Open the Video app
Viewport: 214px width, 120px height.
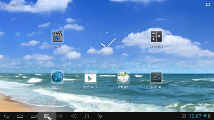(57, 37)
